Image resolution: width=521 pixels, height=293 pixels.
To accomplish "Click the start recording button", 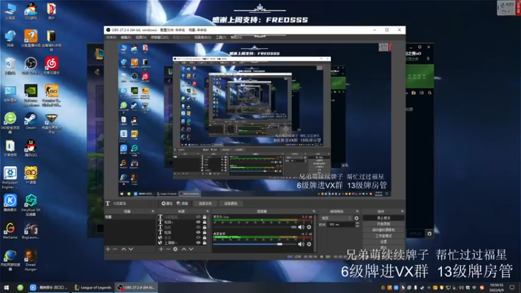I will pyautogui.click(x=384, y=224).
